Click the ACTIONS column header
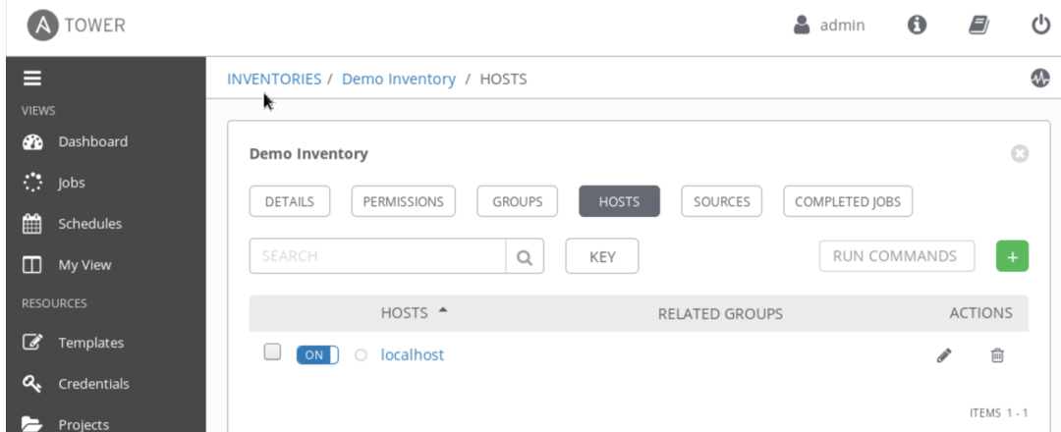The height and width of the screenshot is (432, 1061). click(x=980, y=313)
